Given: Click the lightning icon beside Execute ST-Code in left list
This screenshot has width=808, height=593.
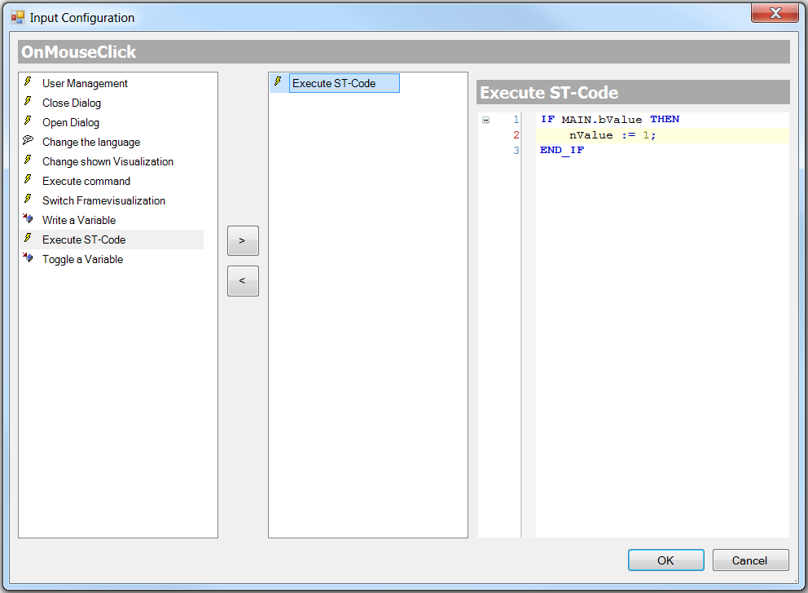Looking at the screenshot, I should coord(28,238).
